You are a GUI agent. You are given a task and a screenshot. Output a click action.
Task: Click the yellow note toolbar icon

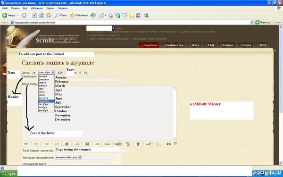click(x=132, y=16)
